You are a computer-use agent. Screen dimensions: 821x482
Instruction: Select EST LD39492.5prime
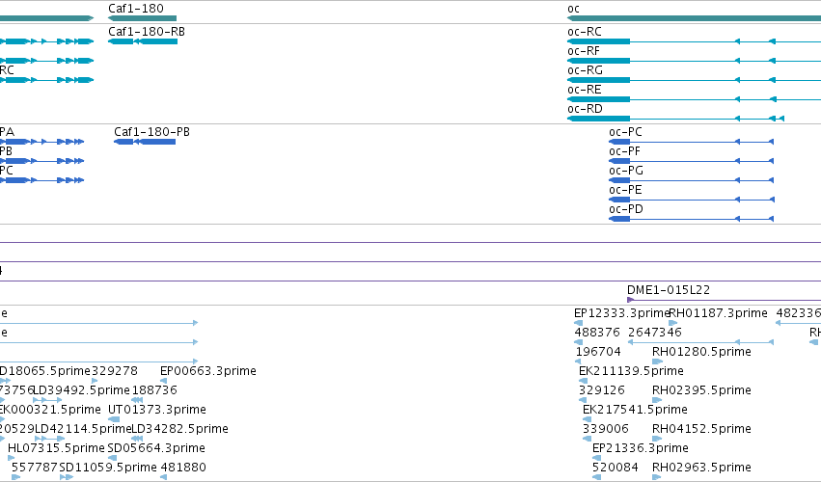click(x=81, y=390)
